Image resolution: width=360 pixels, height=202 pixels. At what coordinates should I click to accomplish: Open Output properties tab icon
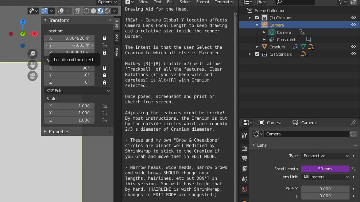pos(244,158)
